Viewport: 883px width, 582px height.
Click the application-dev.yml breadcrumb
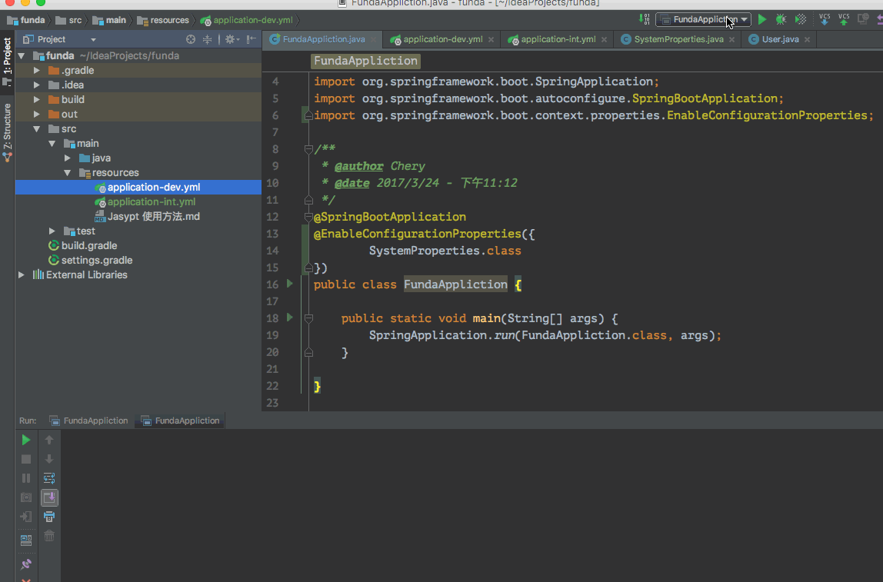point(247,20)
